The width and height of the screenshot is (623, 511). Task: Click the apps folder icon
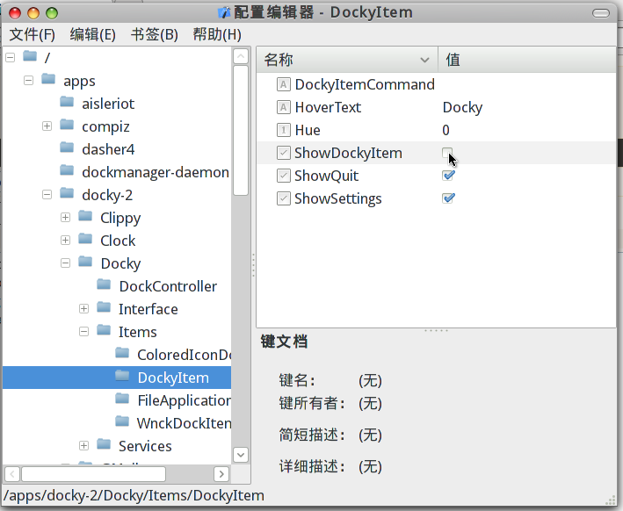[48, 79]
